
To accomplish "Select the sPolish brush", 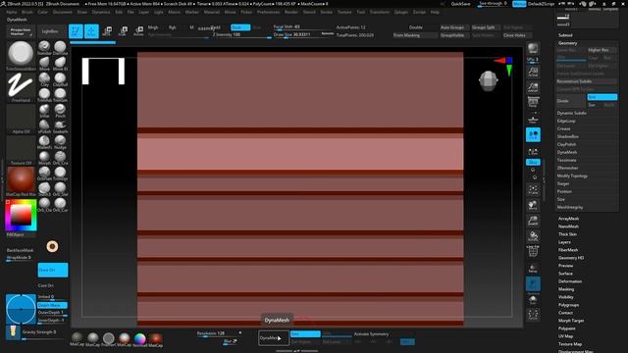I will tap(44, 126).
